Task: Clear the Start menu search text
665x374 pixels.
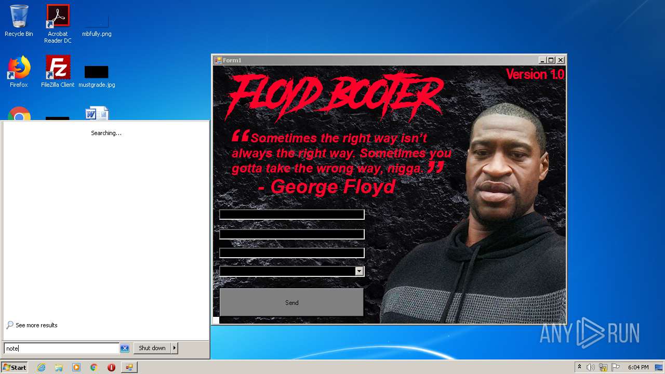Action: [x=125, y=348]
